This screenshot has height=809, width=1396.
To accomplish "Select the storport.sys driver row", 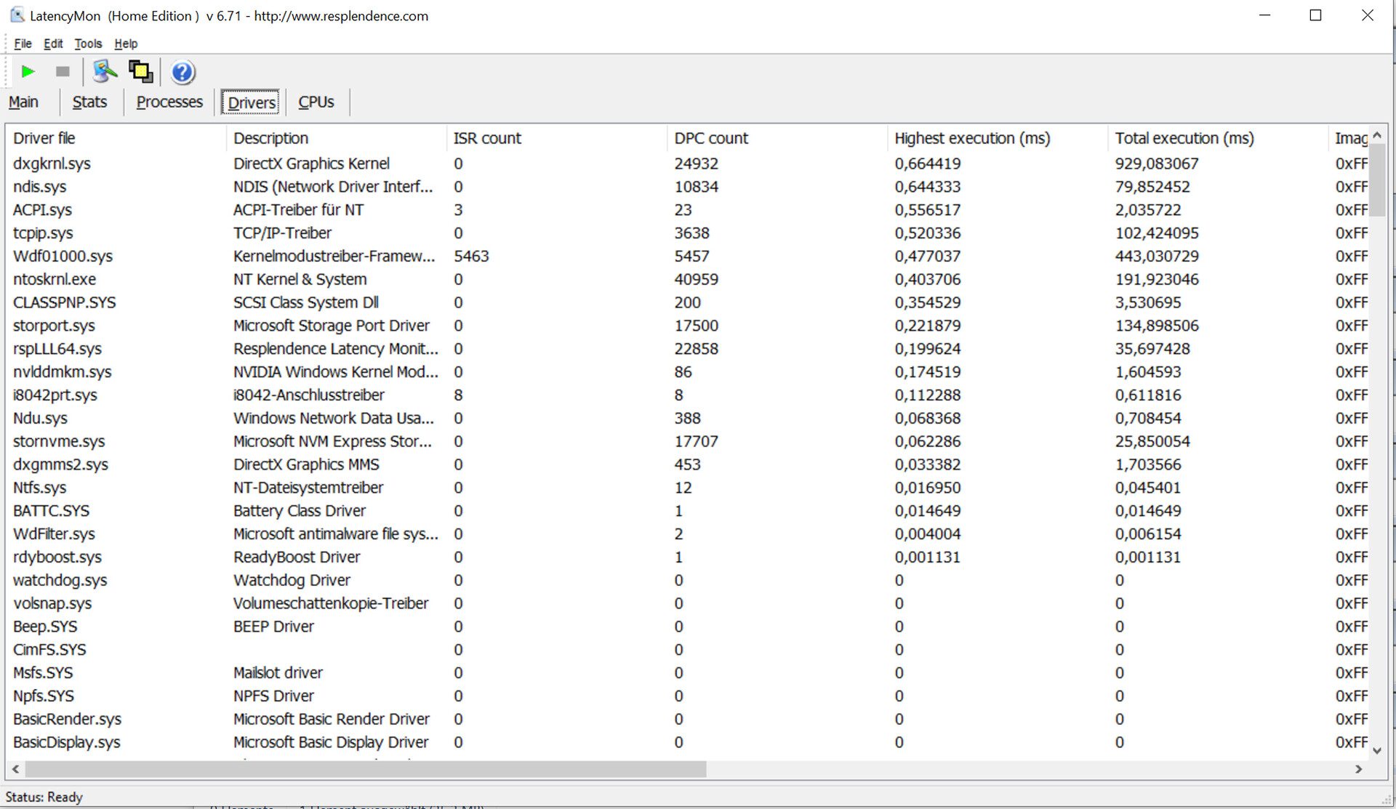I will [688, 326].
